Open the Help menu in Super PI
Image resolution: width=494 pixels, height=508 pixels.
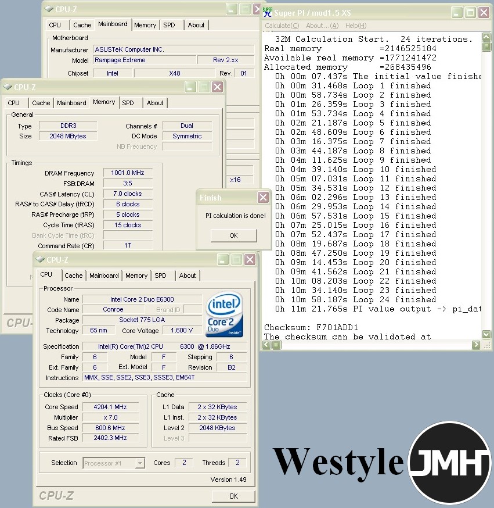(356, 26)
